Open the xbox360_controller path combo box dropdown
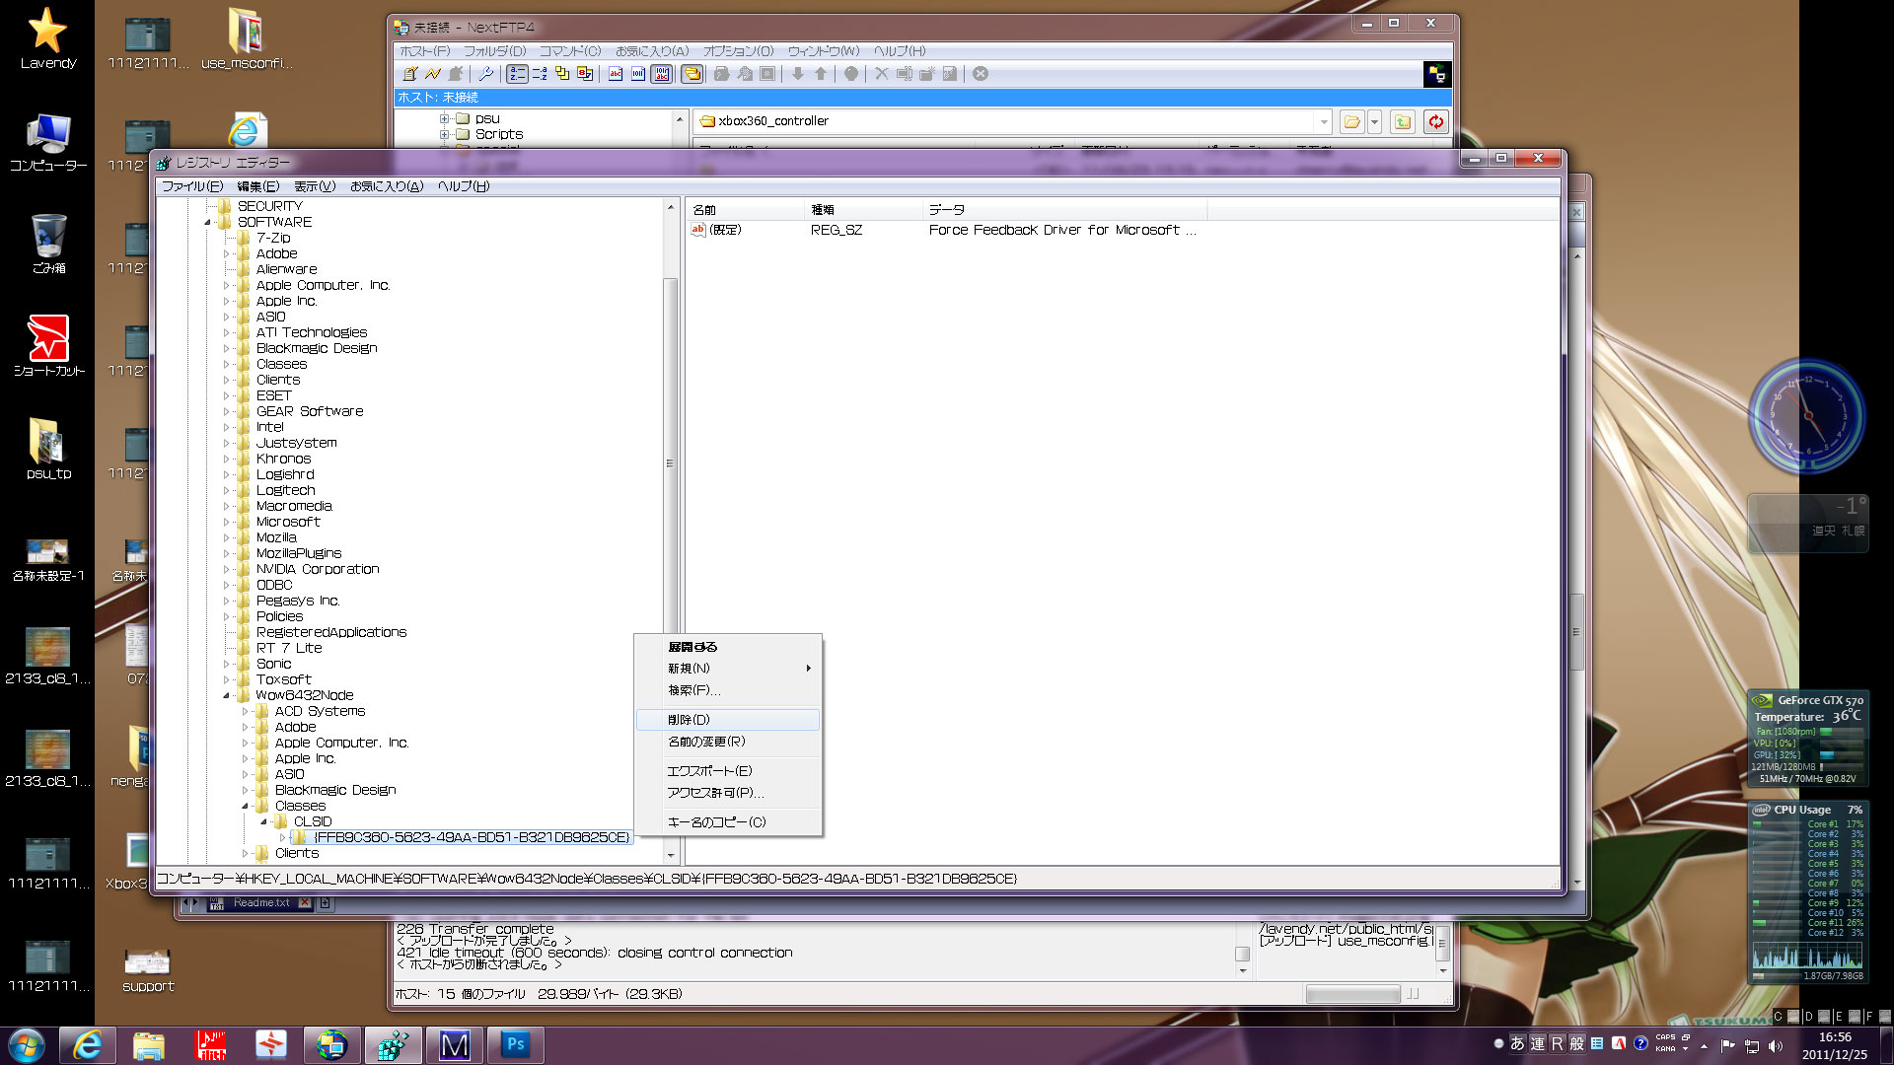1894x1065 pixels. coord(1324,121)
